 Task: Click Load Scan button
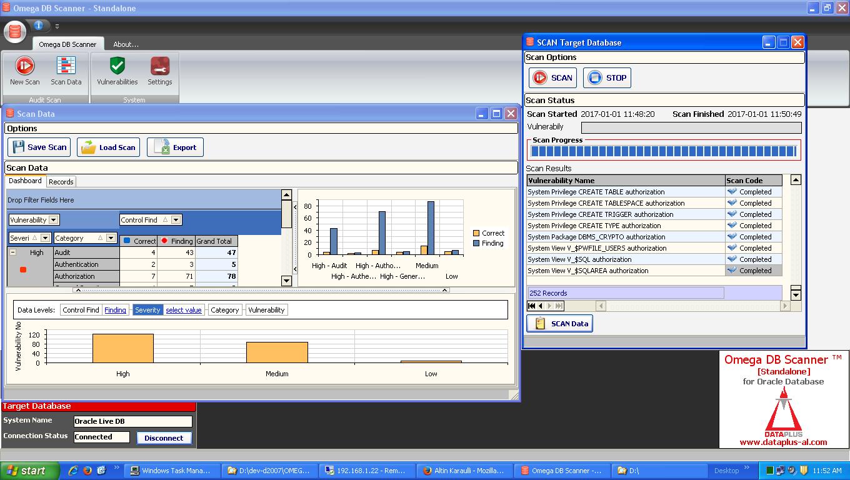108,147
